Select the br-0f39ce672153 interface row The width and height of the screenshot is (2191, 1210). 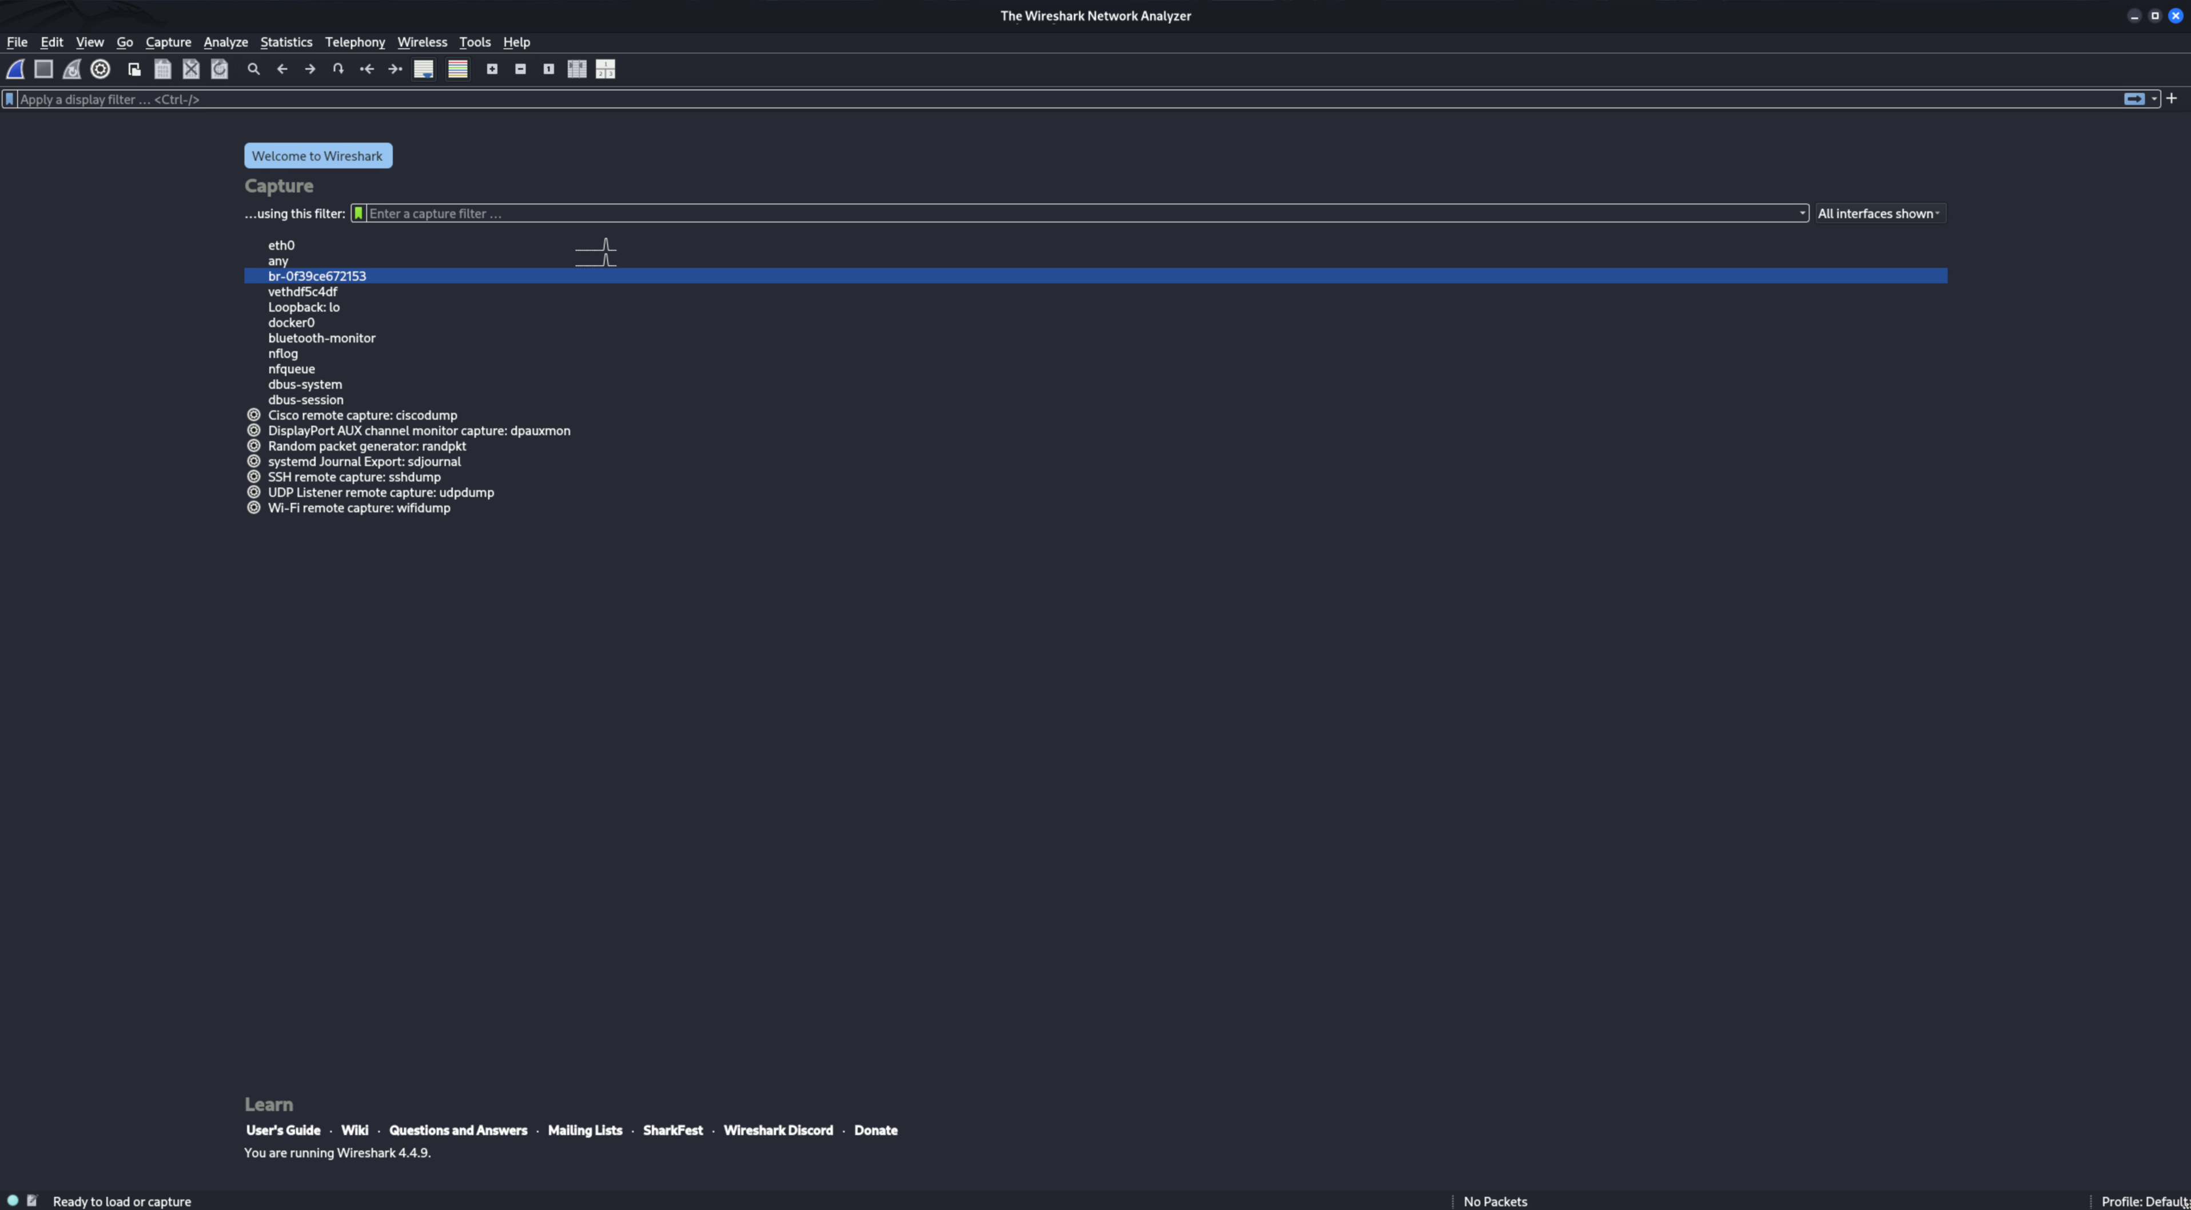tap(1095, 276)
